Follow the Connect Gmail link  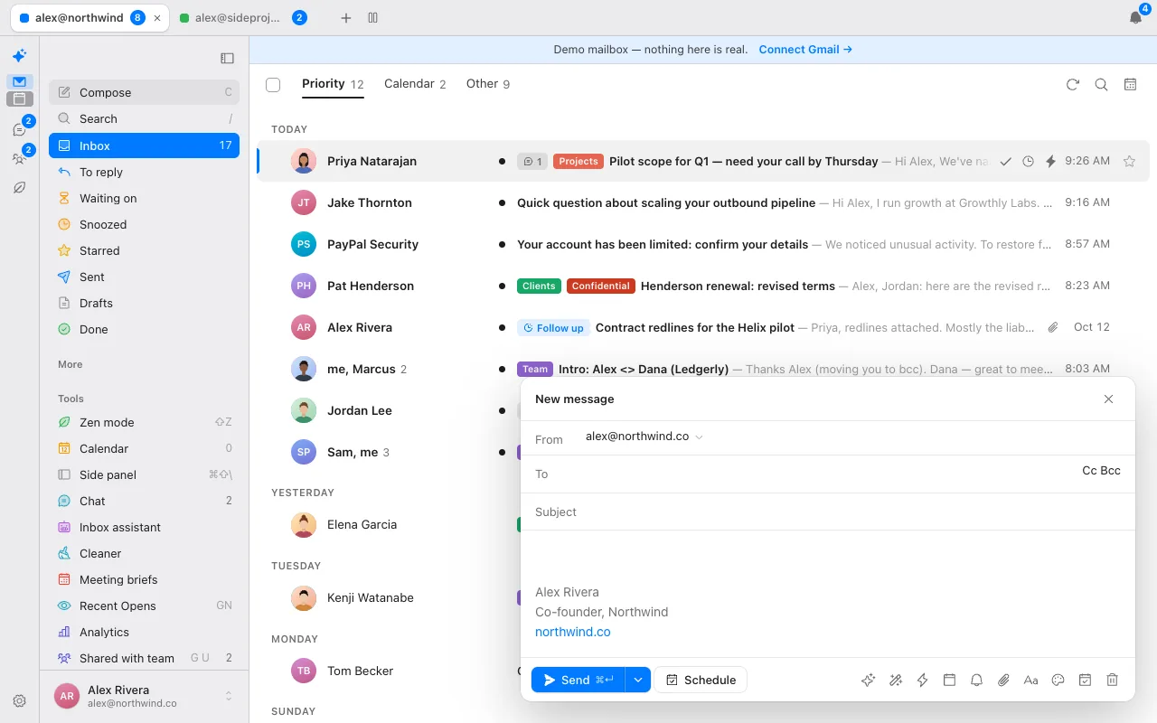click(805, 50)
